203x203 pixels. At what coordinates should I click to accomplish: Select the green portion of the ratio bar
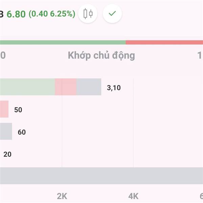pos(63,43)
